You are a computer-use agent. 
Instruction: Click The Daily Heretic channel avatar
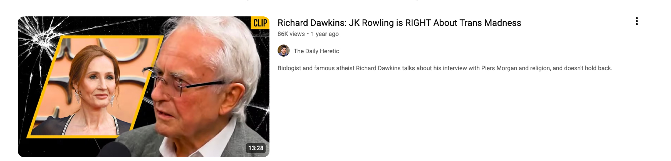[x=283, y=51]
